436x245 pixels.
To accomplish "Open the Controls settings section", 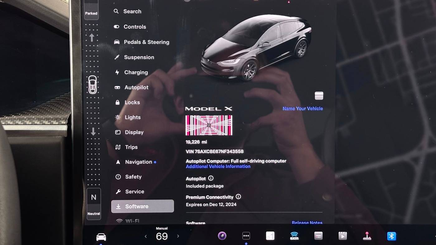I will point(130,27).
